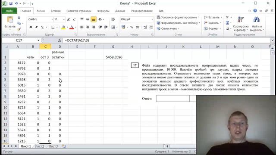This screenshot has height=155, width=276.
Task: Toggle center text horizontally
Action: tap(88, 27)
